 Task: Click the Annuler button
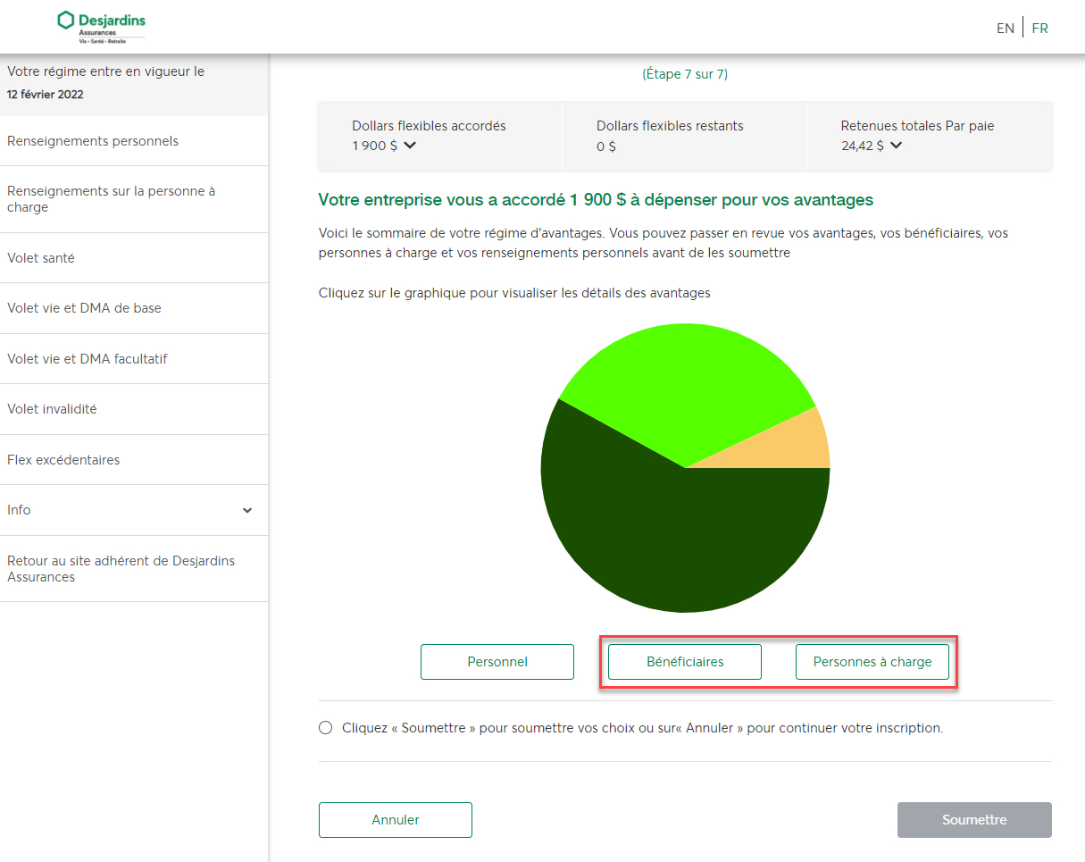[x=396, y=820]
